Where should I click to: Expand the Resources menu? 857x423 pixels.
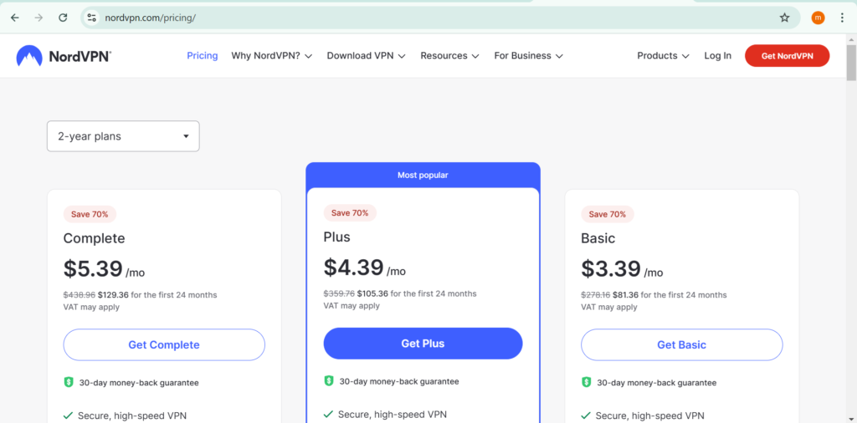[x=449, y=56]
